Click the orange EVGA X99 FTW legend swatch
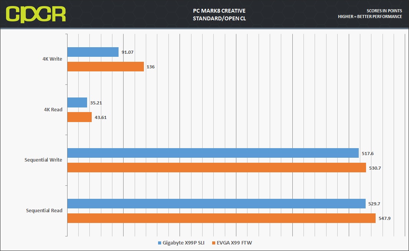This screenshot has height=251, width=409. pos(214,243)
